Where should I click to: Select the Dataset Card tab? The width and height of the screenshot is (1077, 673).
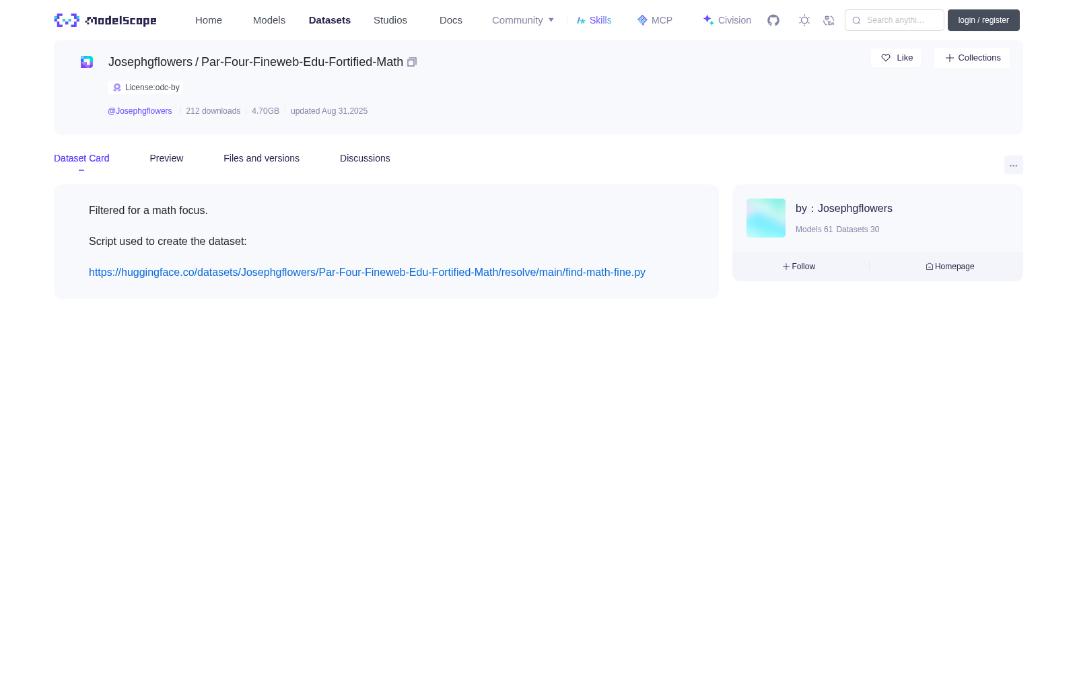tap(81, 158)
